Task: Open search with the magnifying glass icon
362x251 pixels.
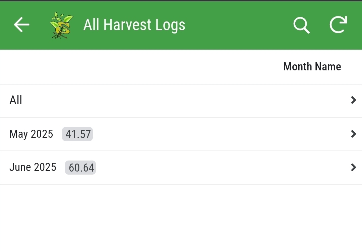Action: coord(301,25)
